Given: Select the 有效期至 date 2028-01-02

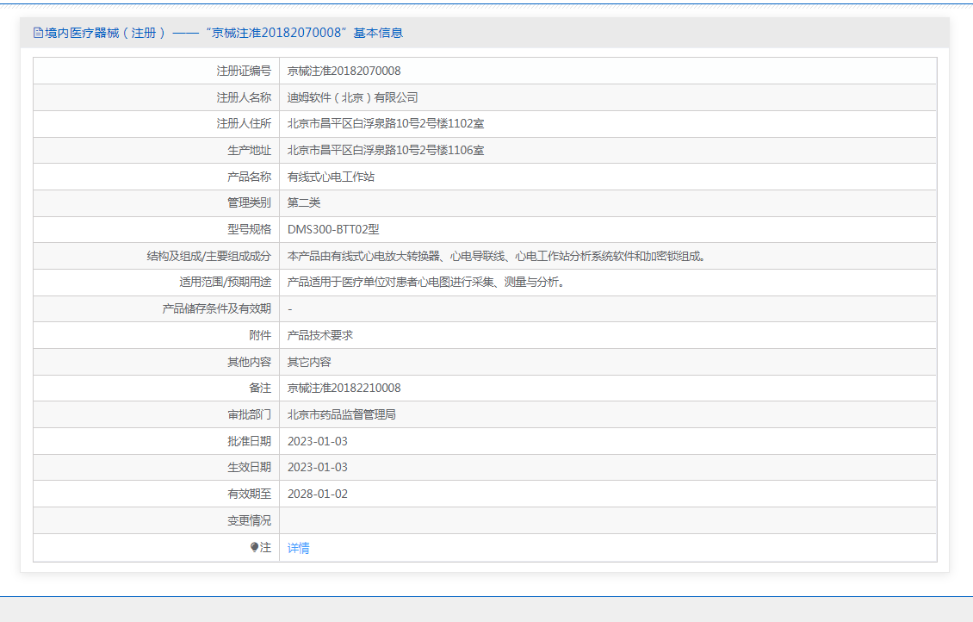Looking at the screenshot, I should (317, 494).
